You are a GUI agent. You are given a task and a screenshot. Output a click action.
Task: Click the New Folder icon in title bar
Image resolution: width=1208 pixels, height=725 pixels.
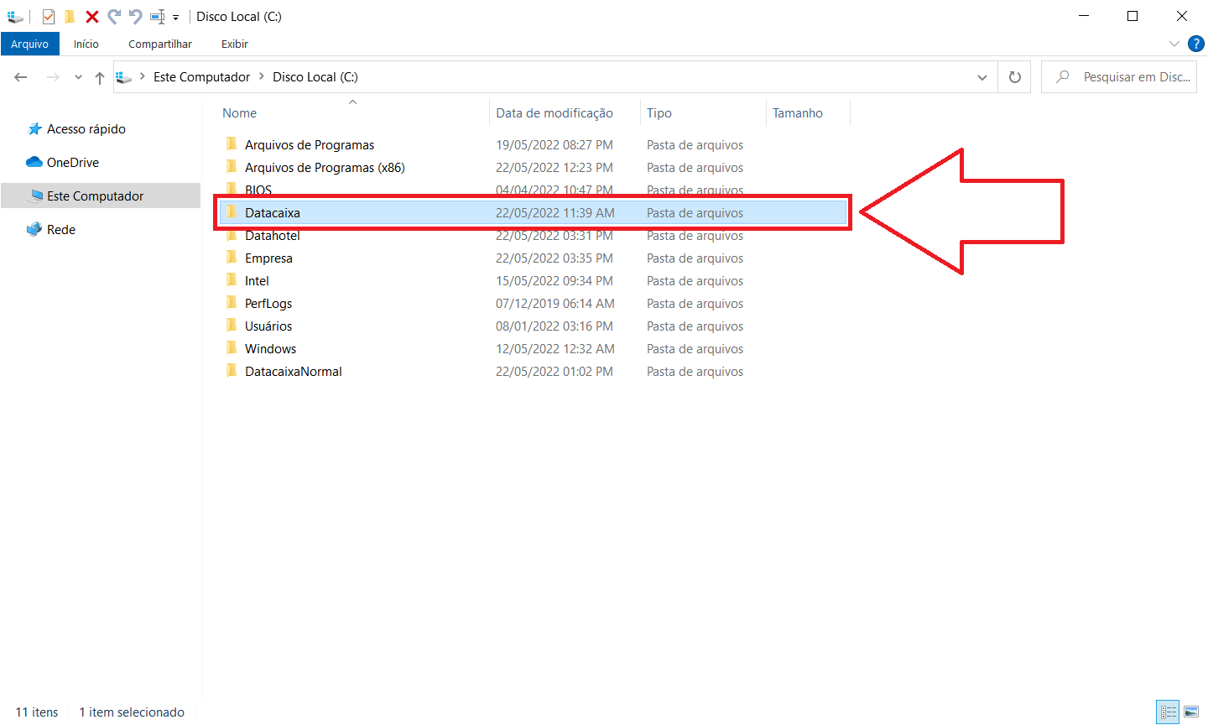coord(70,17)
